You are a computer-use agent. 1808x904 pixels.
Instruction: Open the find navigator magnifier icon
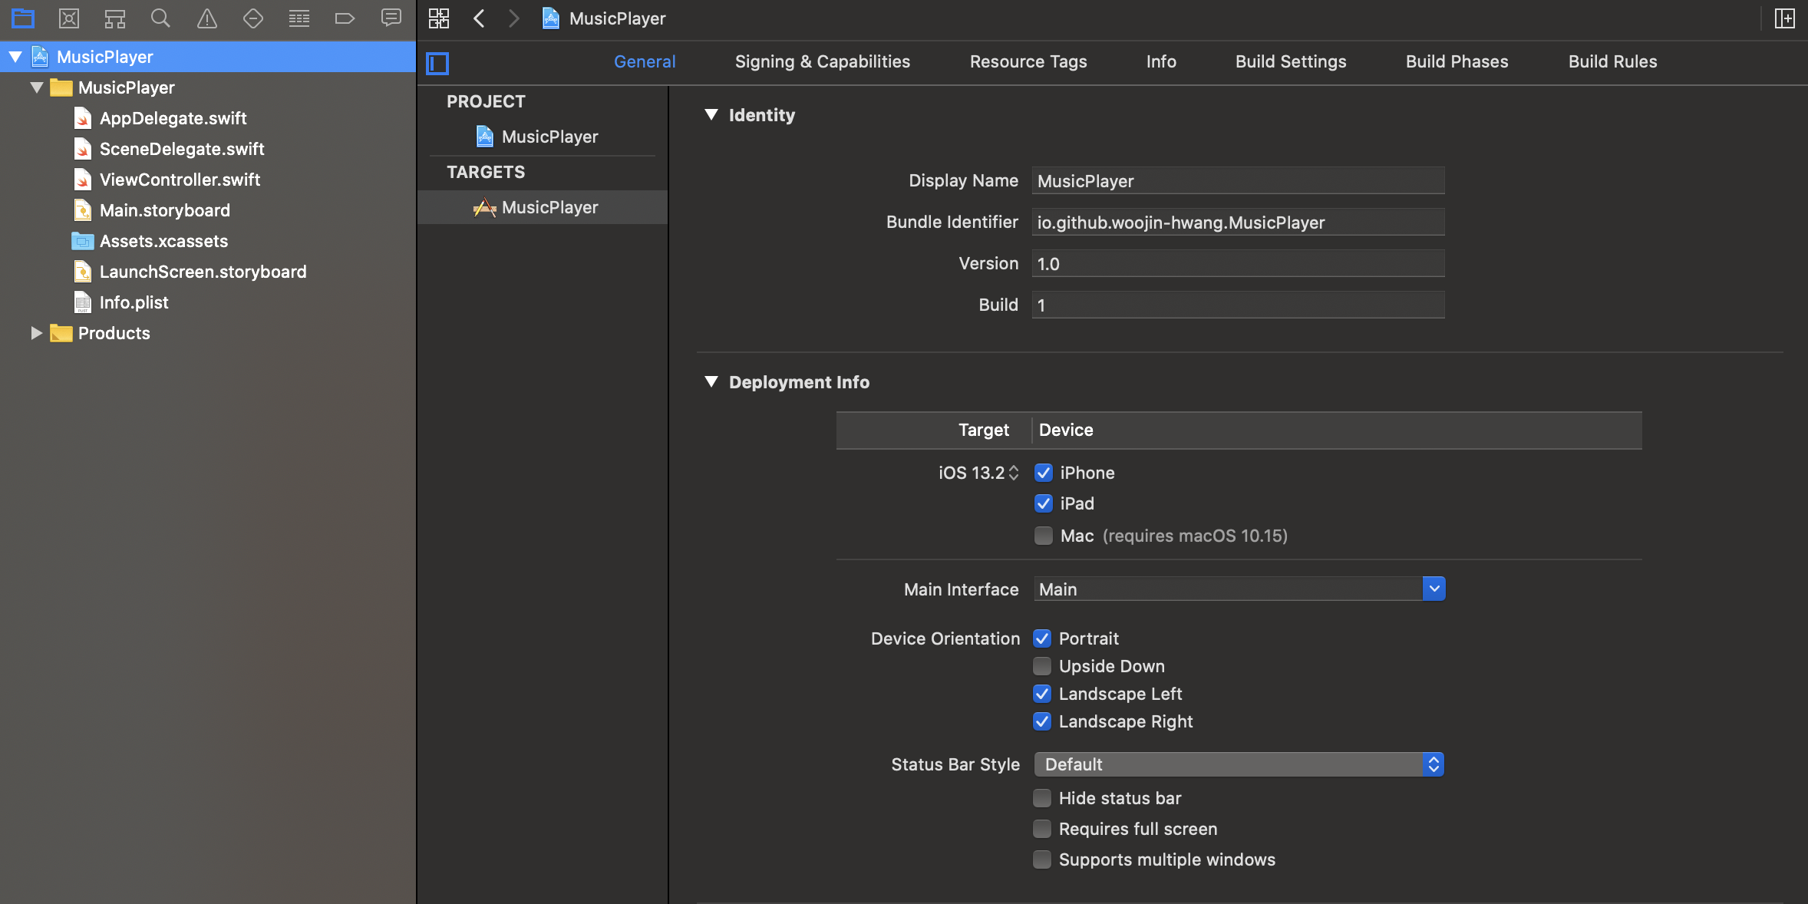pos(160,18)
